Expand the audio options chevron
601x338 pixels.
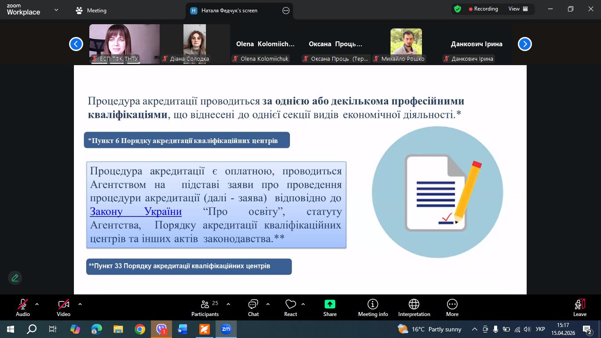[37, 304]
